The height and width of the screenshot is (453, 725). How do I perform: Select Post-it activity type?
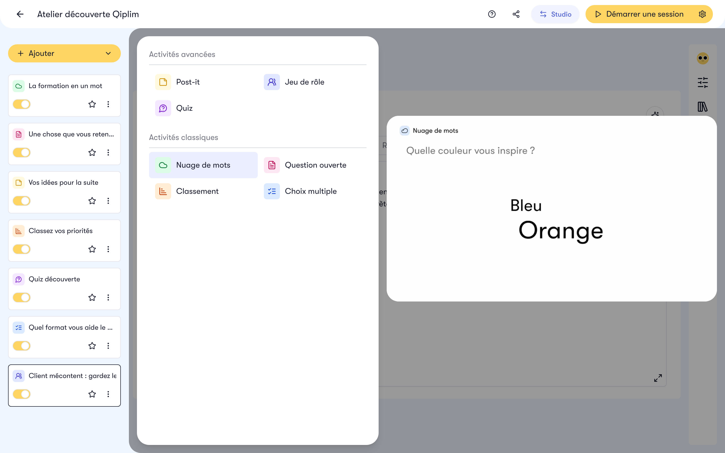point(203,82)
